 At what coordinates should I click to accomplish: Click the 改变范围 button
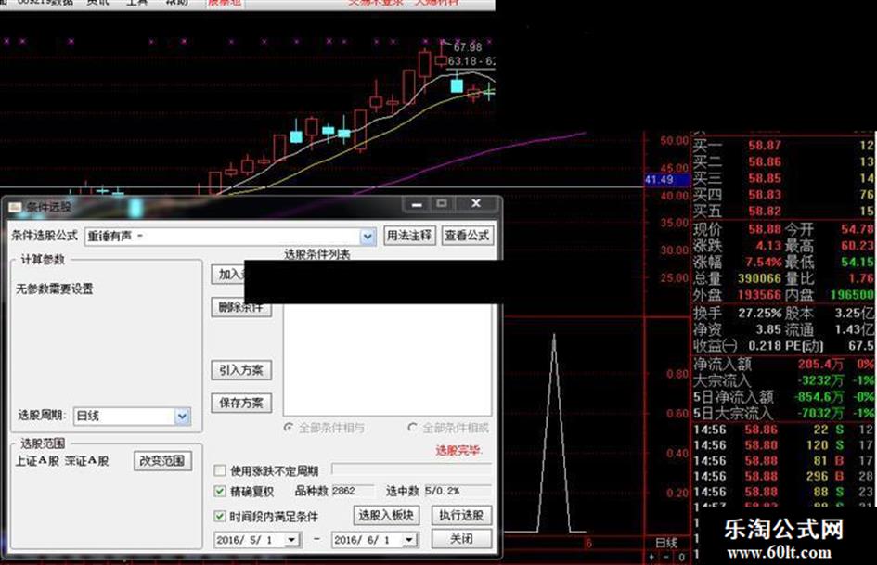pyautogui.click(x=162, y=461)
